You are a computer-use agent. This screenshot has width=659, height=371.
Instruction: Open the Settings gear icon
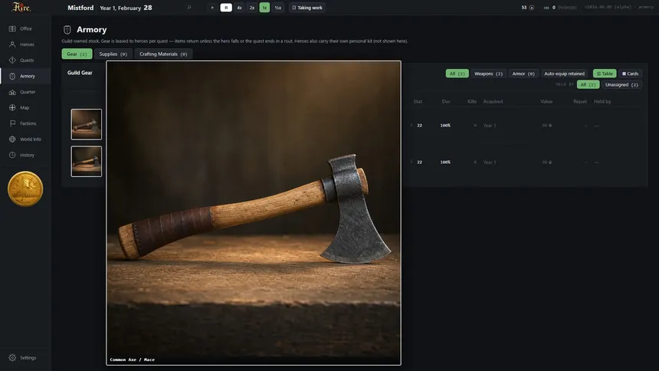(12, 357)
